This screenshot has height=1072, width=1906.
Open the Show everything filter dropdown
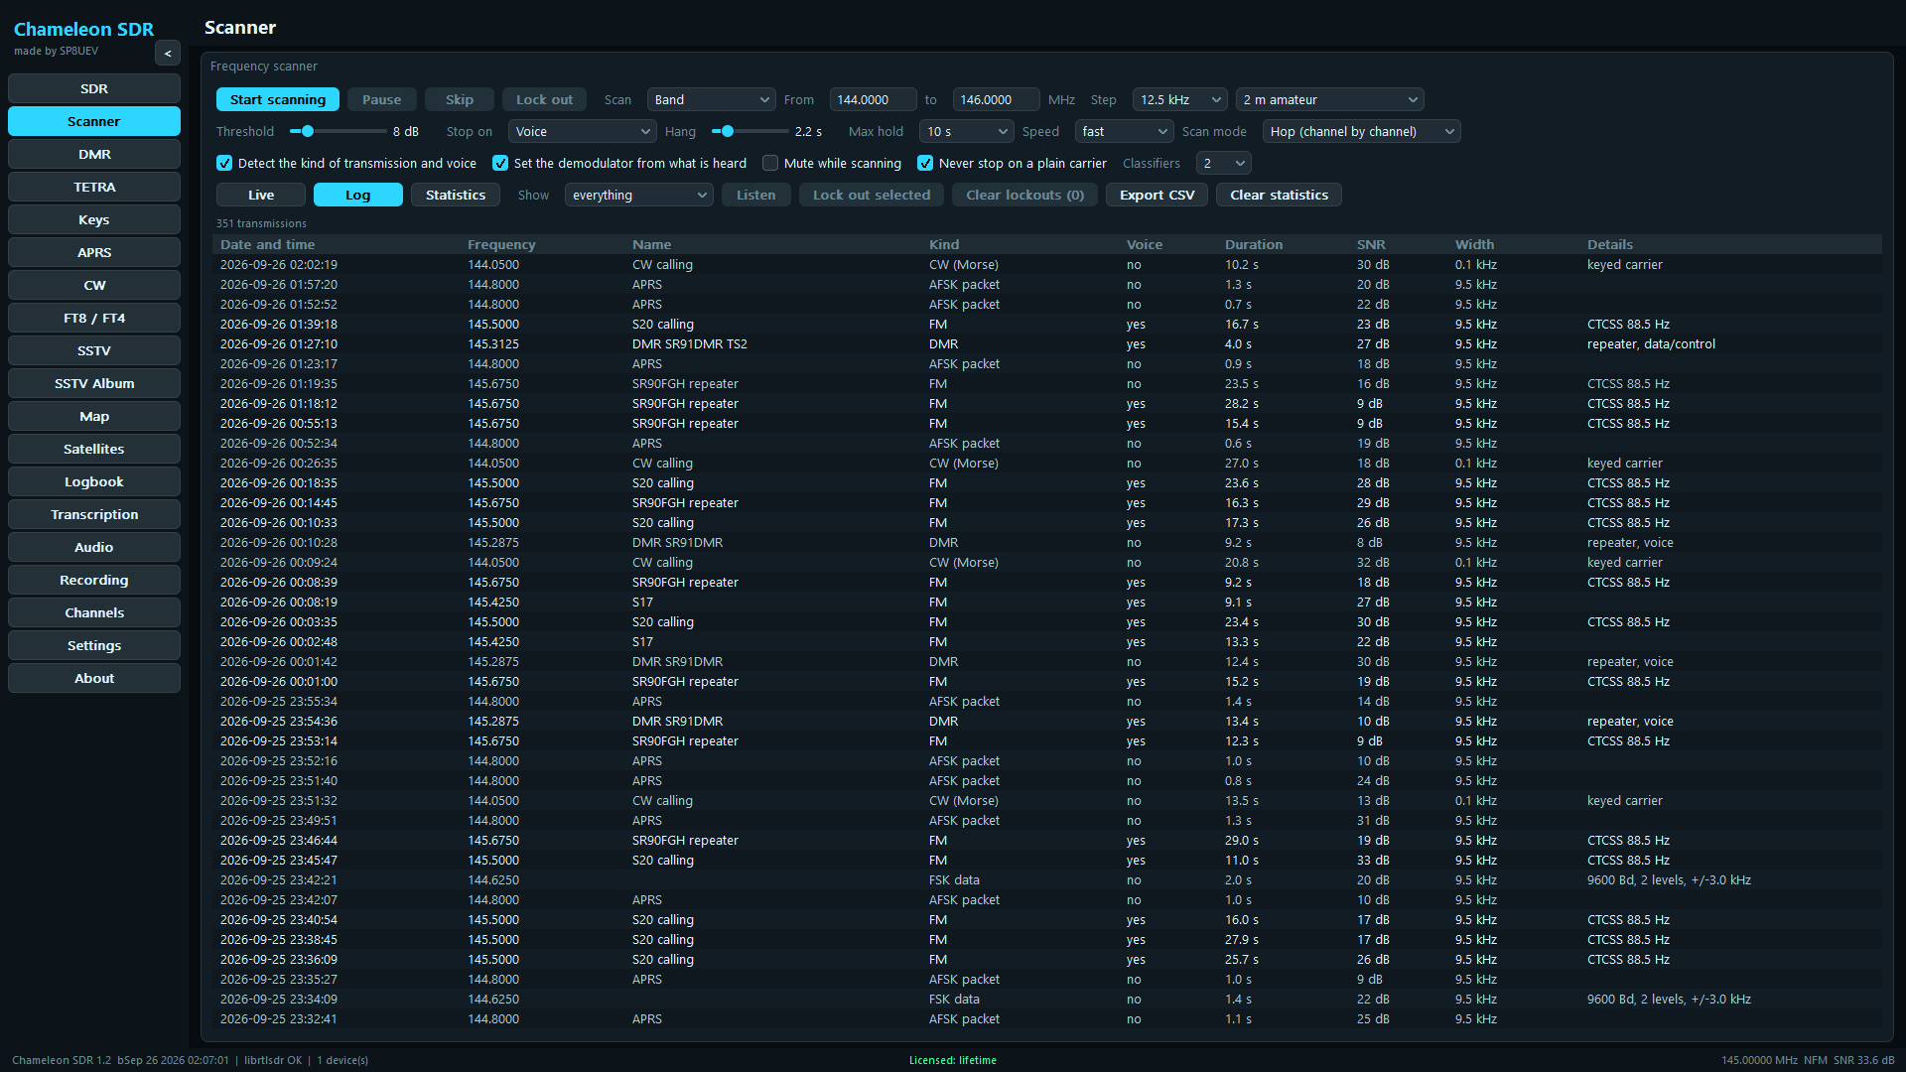click(639, 196)
